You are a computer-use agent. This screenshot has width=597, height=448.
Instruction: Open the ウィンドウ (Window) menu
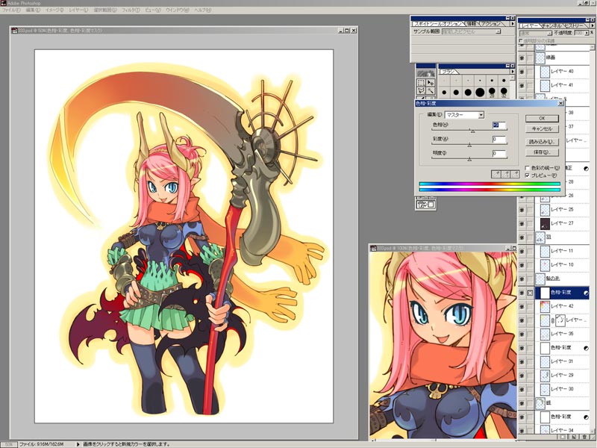(177, 10)
